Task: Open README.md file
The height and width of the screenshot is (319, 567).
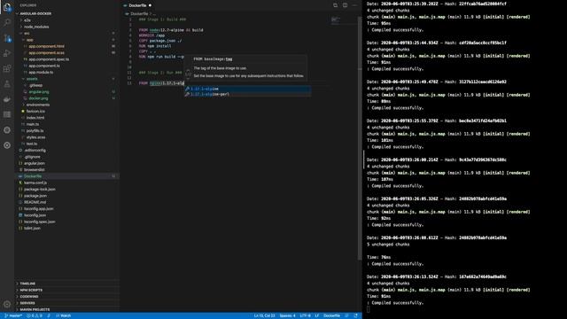Action: pos(35,202)
